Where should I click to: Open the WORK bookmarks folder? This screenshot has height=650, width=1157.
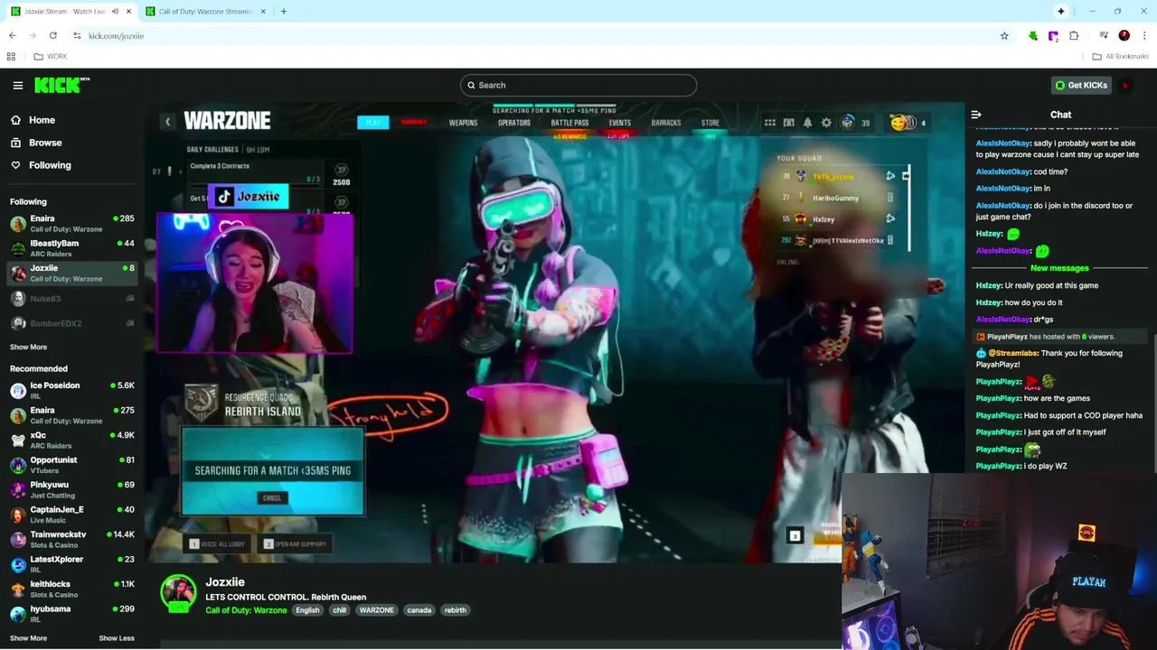click(51, 56)
